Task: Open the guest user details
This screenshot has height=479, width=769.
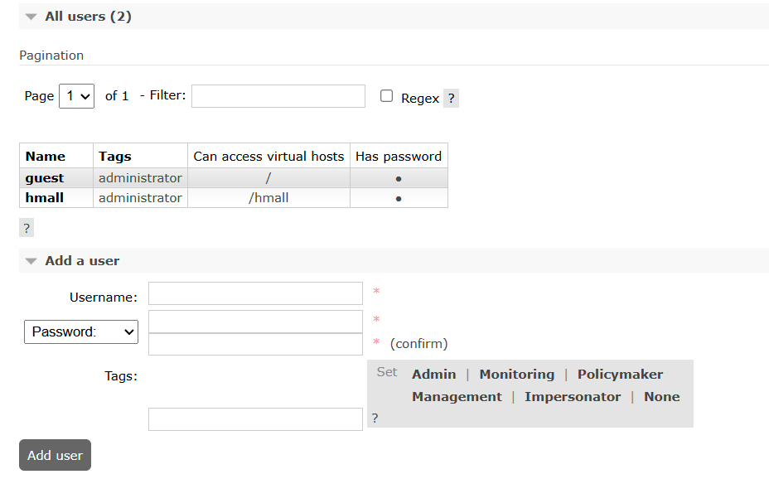Action: 45,178
